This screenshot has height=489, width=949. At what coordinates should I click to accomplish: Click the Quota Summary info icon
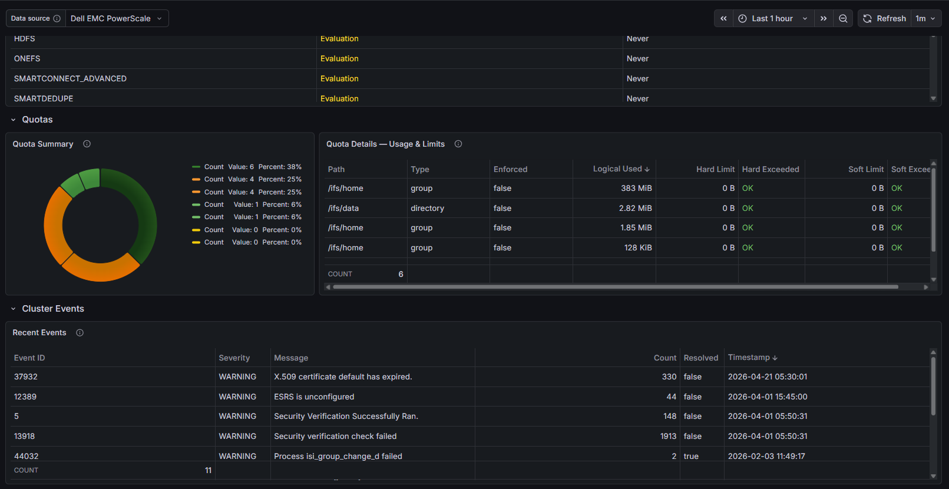(x=87, y=144)
